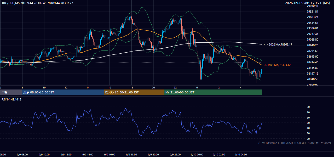Click the '9/9 18:00' bottom time label

click(131, 155)
